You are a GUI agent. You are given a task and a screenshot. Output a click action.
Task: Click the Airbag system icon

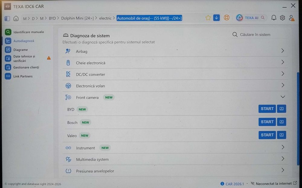(x=68, y=51)
